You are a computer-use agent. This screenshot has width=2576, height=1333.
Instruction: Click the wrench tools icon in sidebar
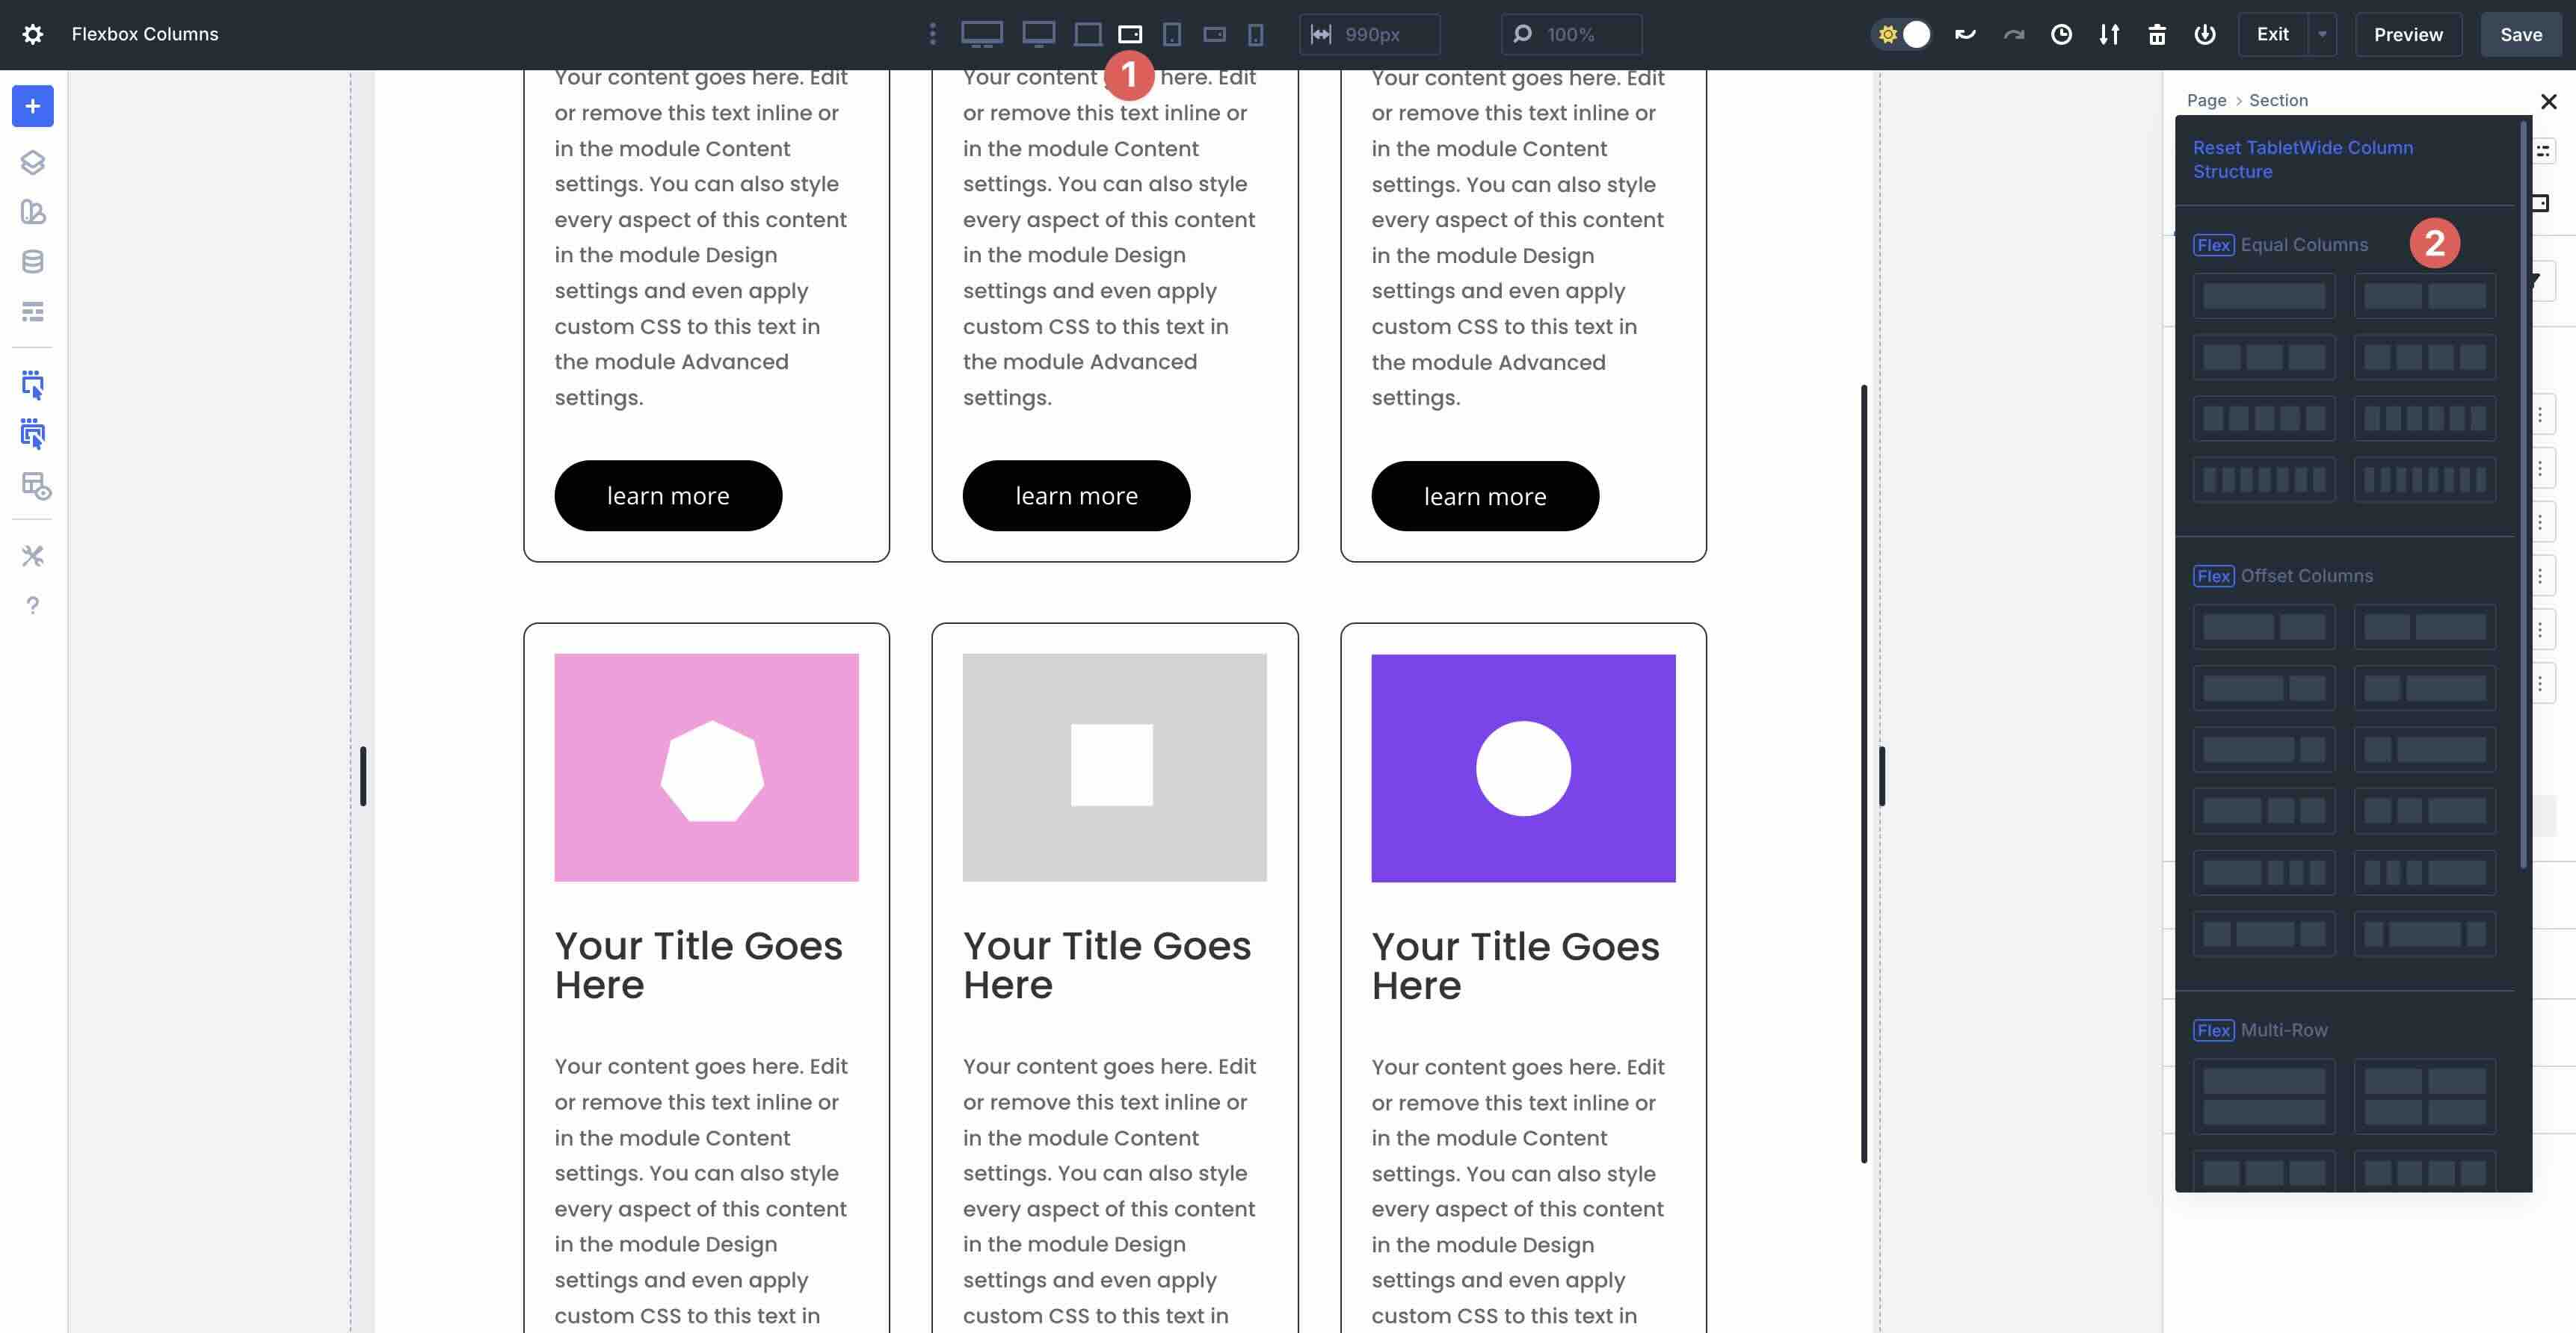click(x=33, y=556)
